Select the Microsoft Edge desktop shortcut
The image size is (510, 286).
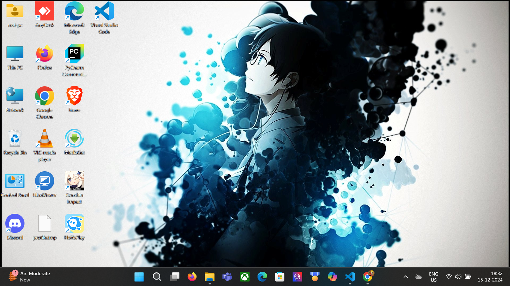pyautogui.click(x=74, y=18)
